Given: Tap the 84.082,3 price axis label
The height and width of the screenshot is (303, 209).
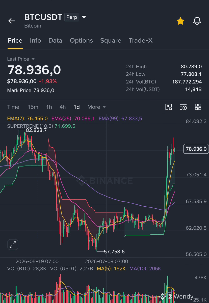Looking at the screenshot, I should click(196, 121).
